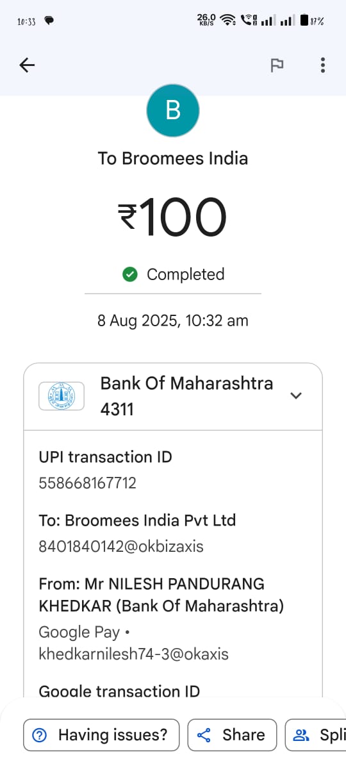Tap the To Broomees India heading
Screen dimensions: 346x773
click(173, 158)
